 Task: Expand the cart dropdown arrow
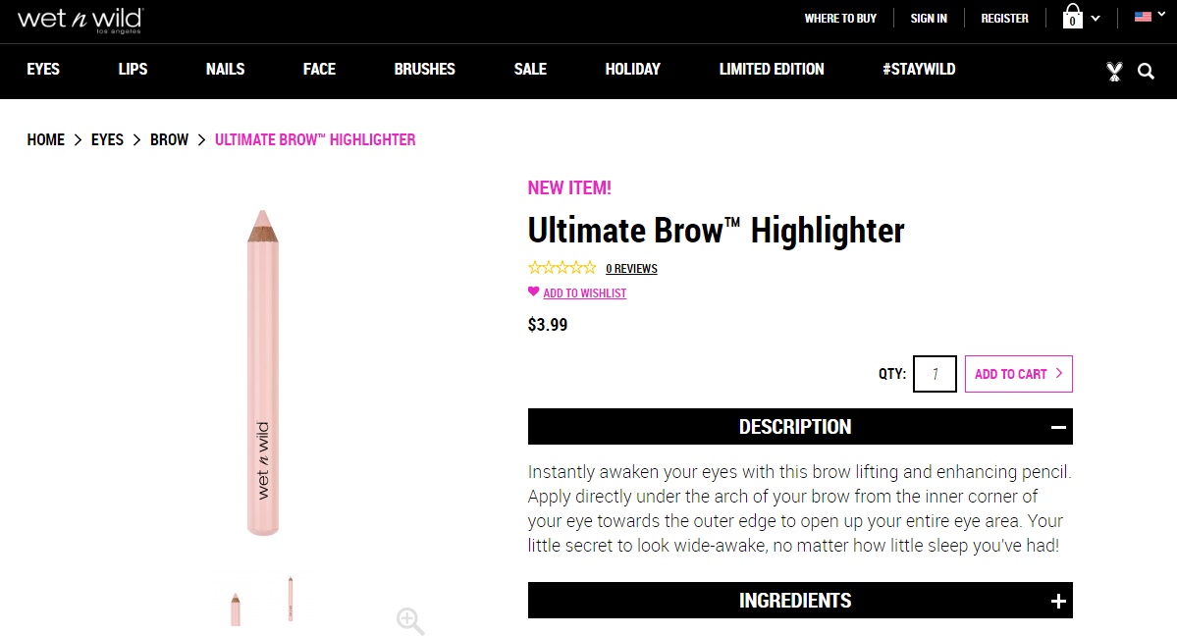point(1096,18)
